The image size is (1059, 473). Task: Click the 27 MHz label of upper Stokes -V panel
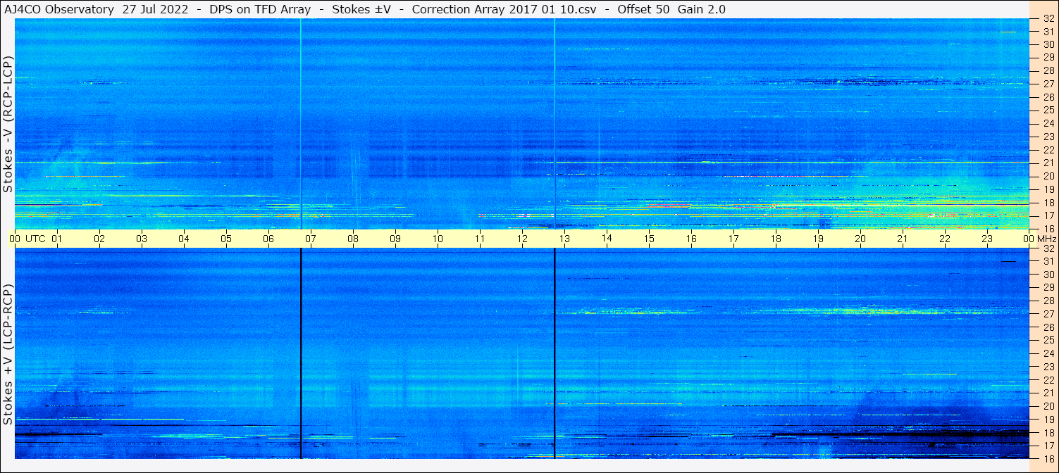(x=1048, y=83)
